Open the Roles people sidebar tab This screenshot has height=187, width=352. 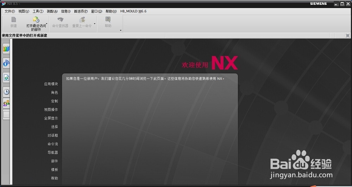pyautogui.click(x=6, y=103)
